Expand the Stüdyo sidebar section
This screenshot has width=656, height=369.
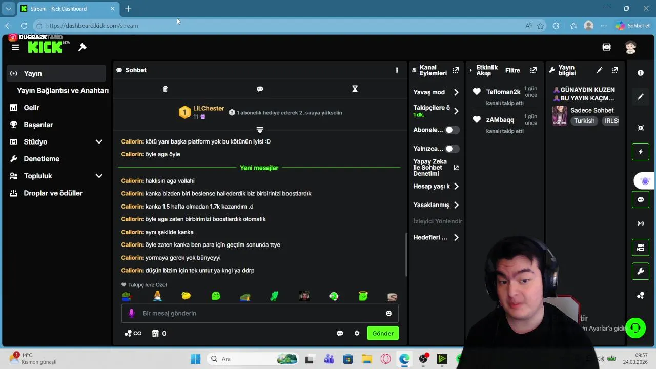click(99, 142)
